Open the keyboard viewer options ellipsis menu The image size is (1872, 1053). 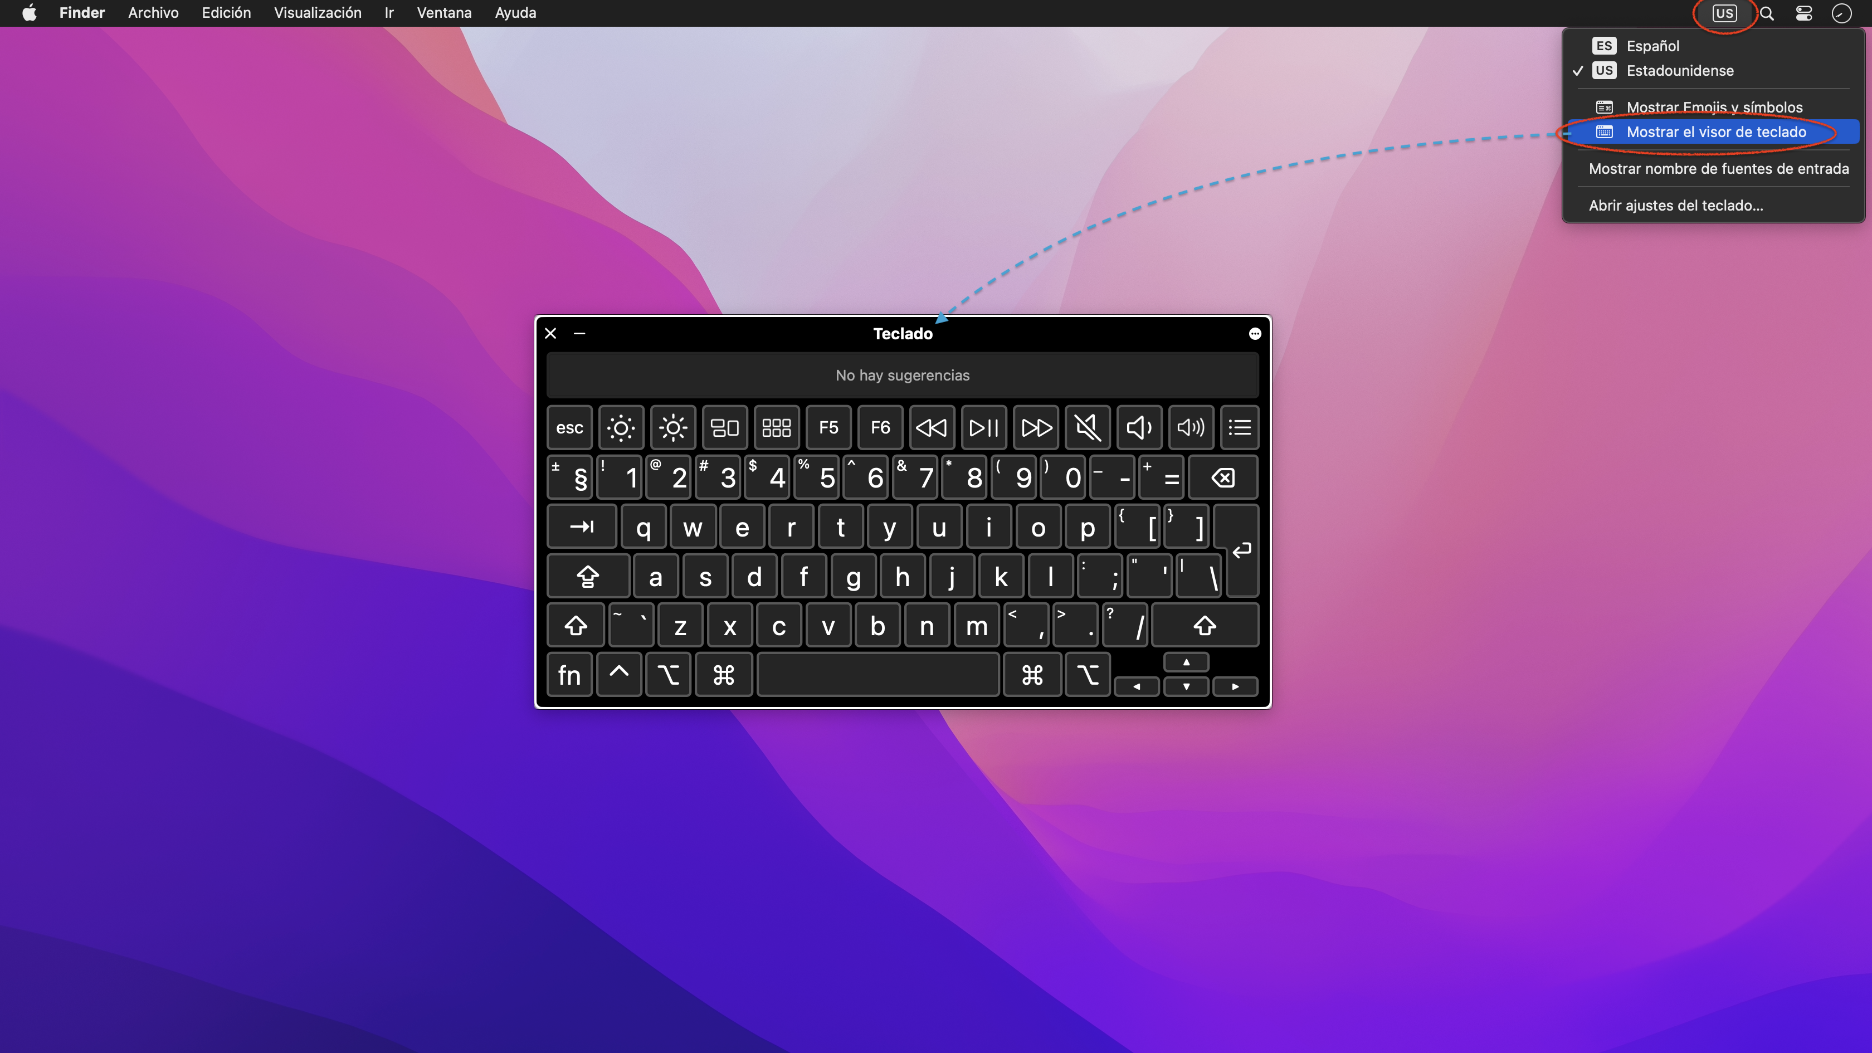click(1254, 334)
